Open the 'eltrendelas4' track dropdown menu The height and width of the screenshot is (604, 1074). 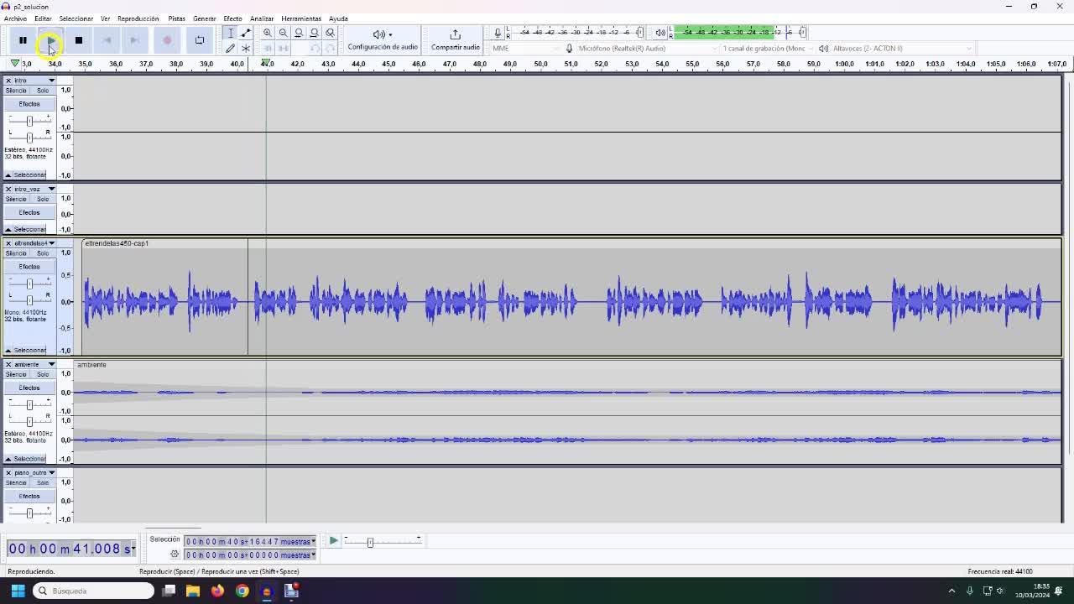51,243
